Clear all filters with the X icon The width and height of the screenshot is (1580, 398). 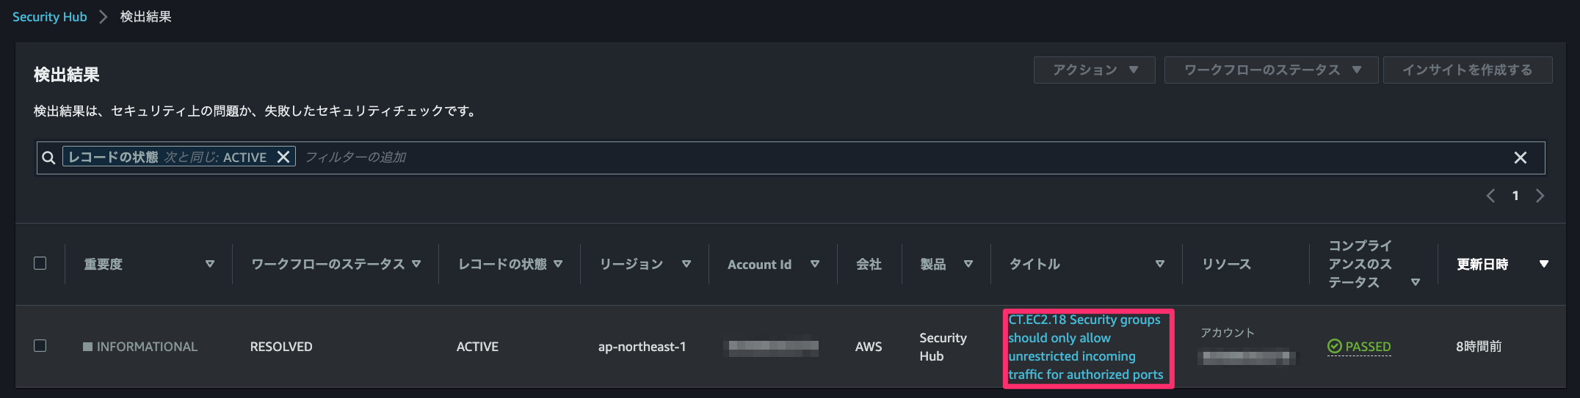pyautogui.click(x=1521, y=158)
